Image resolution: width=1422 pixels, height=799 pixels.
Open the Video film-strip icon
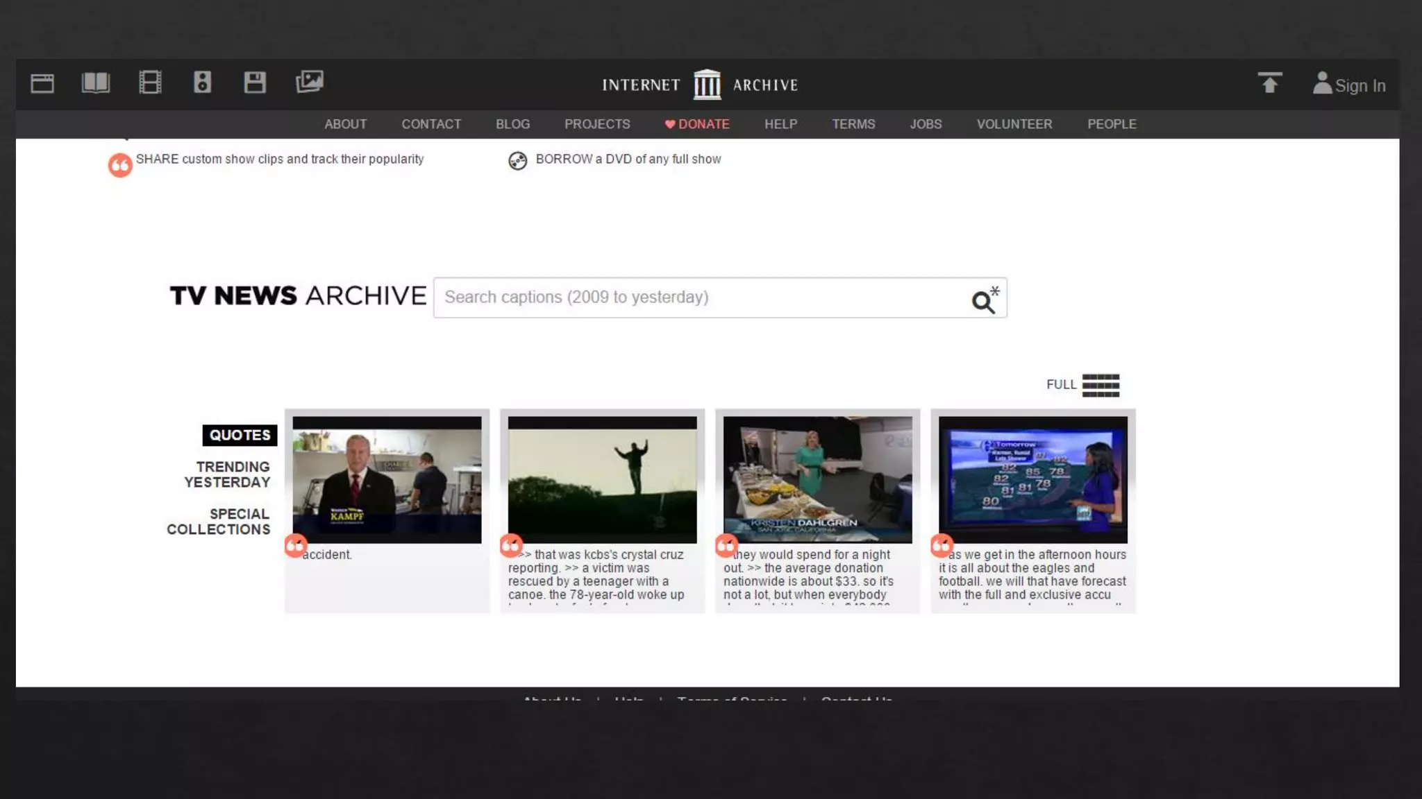150,83
